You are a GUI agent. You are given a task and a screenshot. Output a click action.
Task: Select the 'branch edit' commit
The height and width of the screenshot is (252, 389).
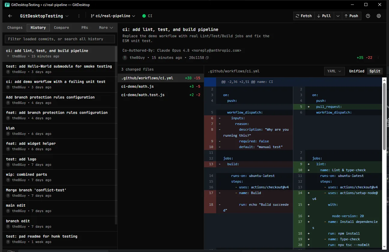point(59,224)
